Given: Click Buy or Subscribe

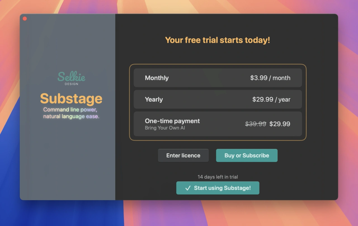Looking at the screenshot, I should click(x=247, y=156).
